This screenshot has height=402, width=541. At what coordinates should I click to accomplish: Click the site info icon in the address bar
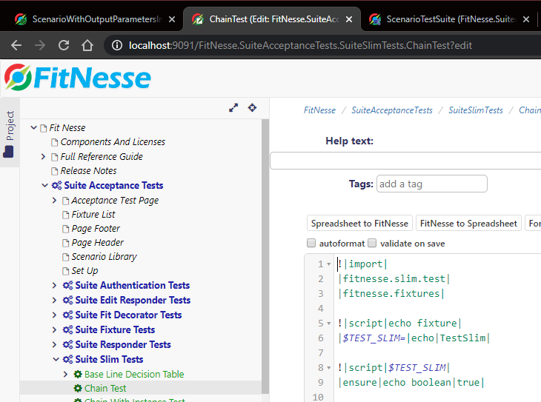coord(117,45)
